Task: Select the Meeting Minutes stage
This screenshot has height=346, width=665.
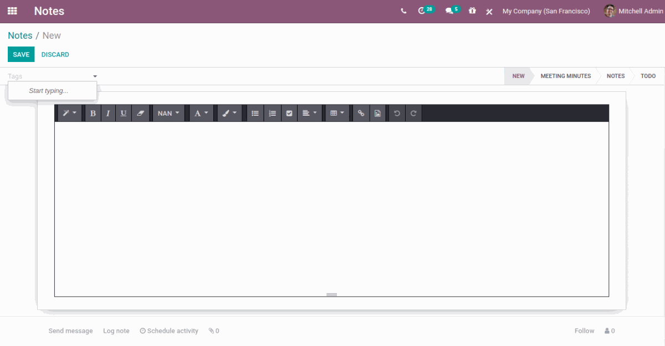Action: [x=565, y=76]
